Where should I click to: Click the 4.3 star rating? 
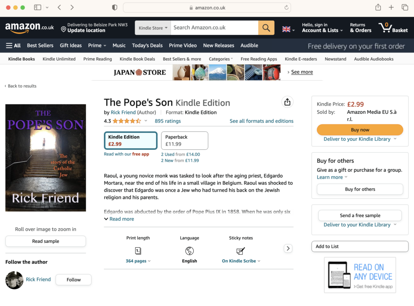click(126, 121)
